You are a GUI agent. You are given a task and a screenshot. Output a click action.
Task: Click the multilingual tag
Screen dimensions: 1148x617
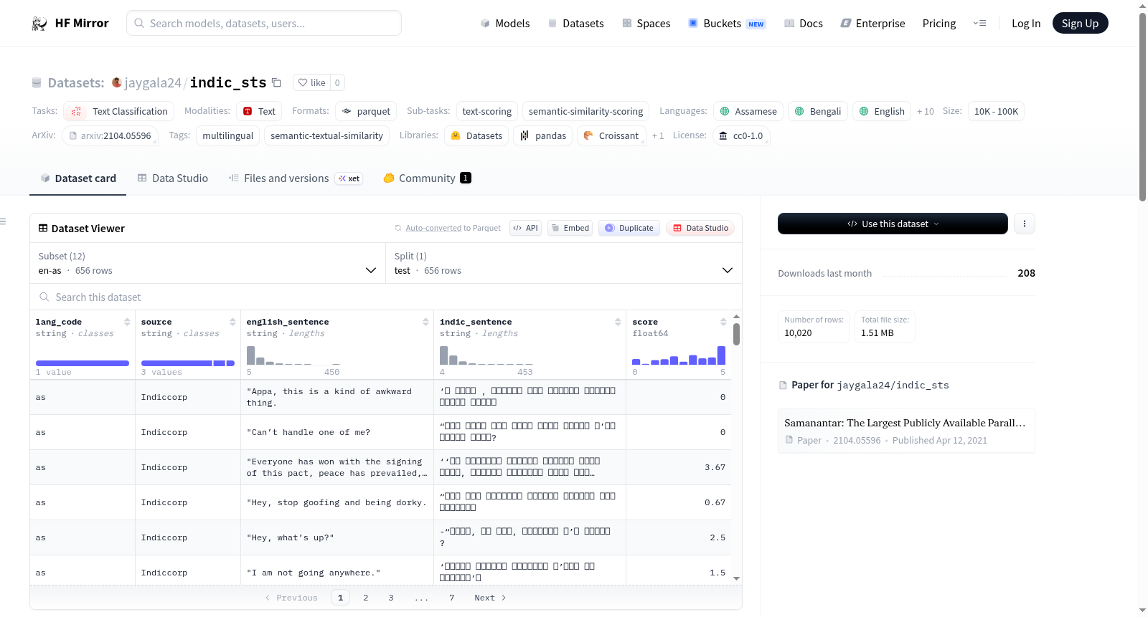tap(227, 135)
